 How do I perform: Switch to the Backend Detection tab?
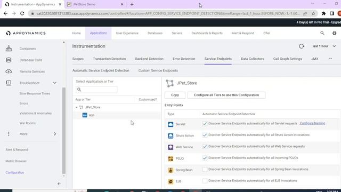(x=149, y=59)
